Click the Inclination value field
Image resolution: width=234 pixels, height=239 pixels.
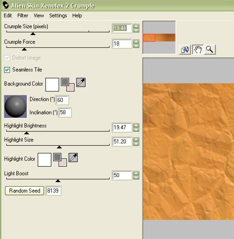tap(65, 112)
